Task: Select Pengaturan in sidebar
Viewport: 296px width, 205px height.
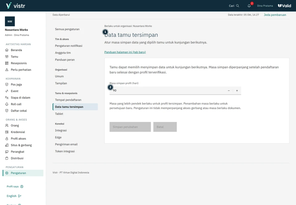Action: pos(23,173)
